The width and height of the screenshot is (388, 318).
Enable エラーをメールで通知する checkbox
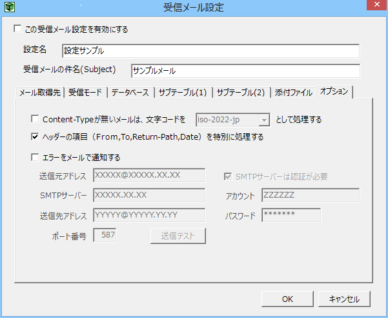[x=35, y=157]
